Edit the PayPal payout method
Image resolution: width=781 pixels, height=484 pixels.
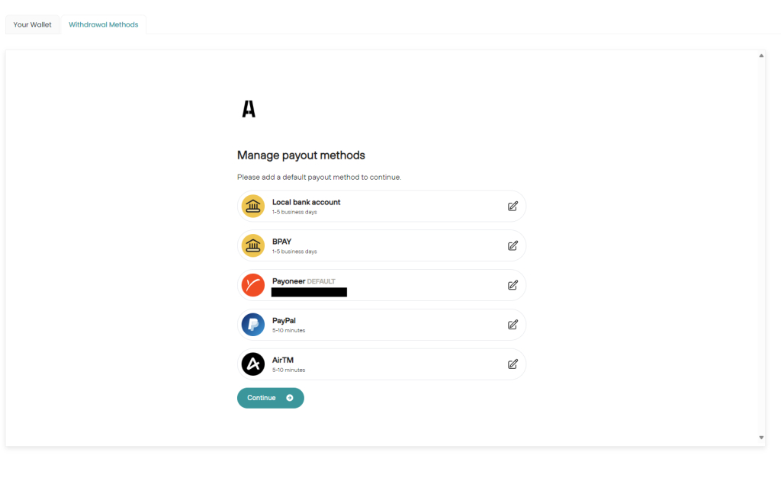(513, 325)
